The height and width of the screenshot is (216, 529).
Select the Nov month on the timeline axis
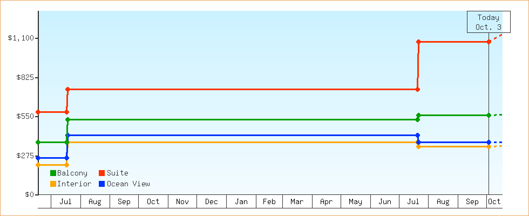[182, 202]
